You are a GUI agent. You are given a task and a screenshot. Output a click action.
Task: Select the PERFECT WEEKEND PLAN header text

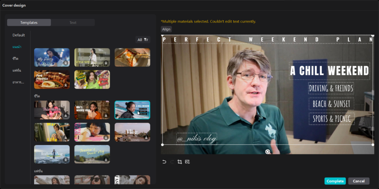(x=268, y=39)
